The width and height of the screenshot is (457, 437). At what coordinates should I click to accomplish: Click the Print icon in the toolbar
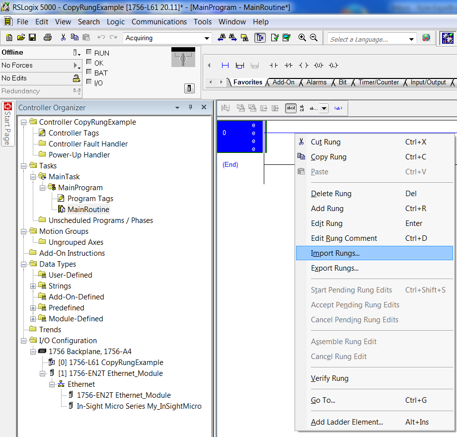(48, 38)
